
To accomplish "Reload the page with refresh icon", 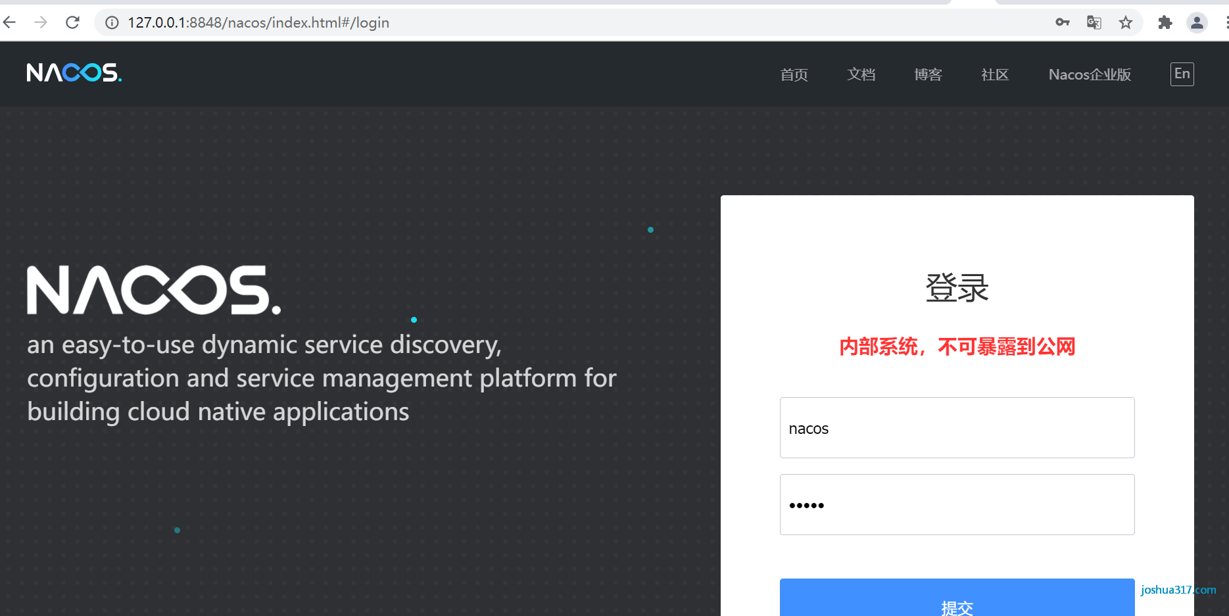I will tap(72, 22).
